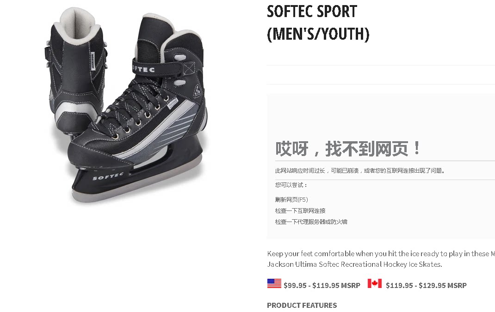The image size is (495, 312).
Task: Click the 刷新网页(F5) suggestion
Action: (291, 199)
